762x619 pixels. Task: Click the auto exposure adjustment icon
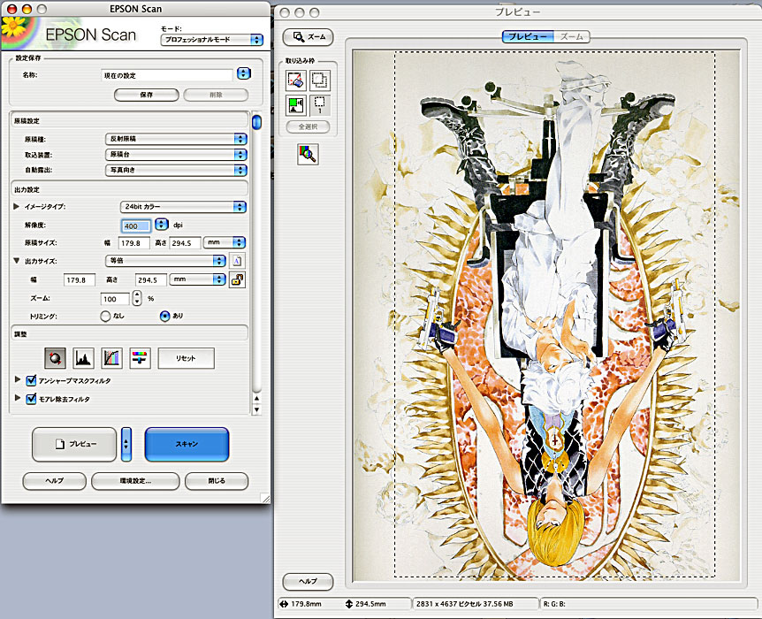tap(56, 357)
